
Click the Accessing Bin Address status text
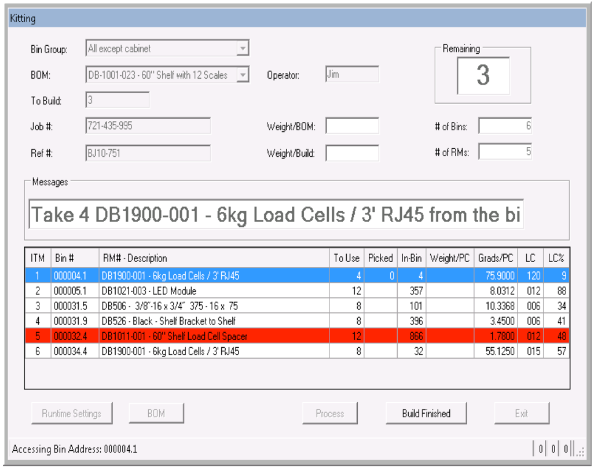pyautogui.click(x=75, y=449)
